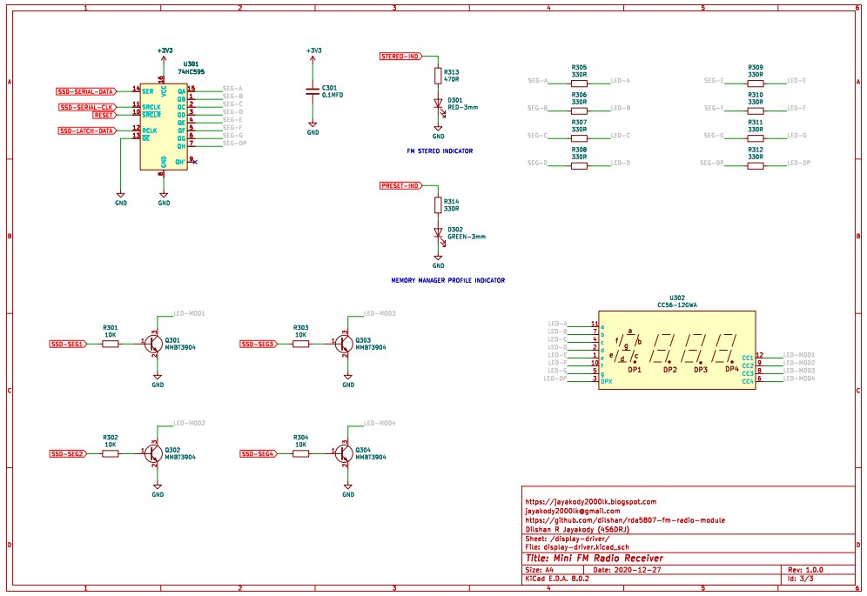Click the Q301 transistor symbol
The width and height of the screenshot is (867, 596).
click(154, 344)
